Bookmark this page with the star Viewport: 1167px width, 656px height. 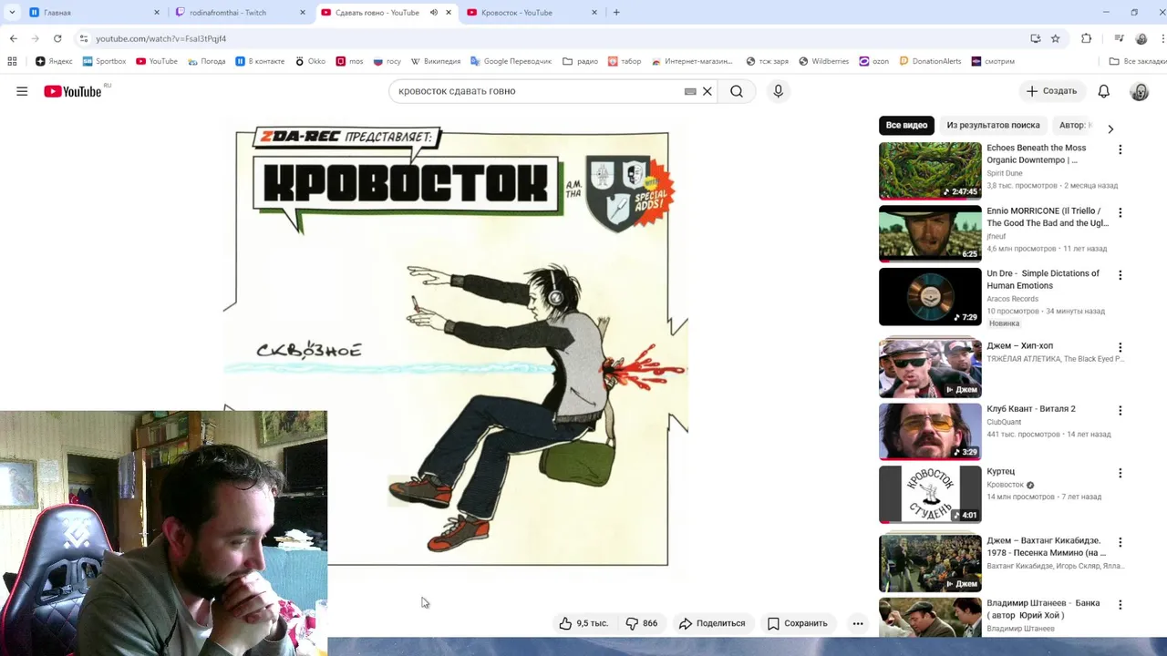[1055, 38]
